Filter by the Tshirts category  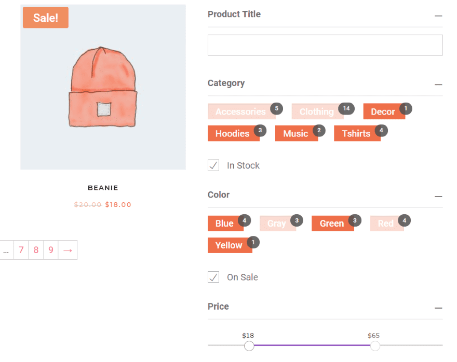[x=356, y=133]
